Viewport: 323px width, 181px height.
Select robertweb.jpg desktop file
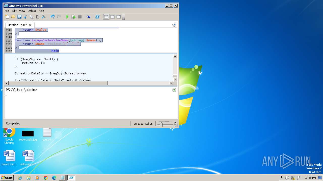pyautogui.click(x=28, y=136)
